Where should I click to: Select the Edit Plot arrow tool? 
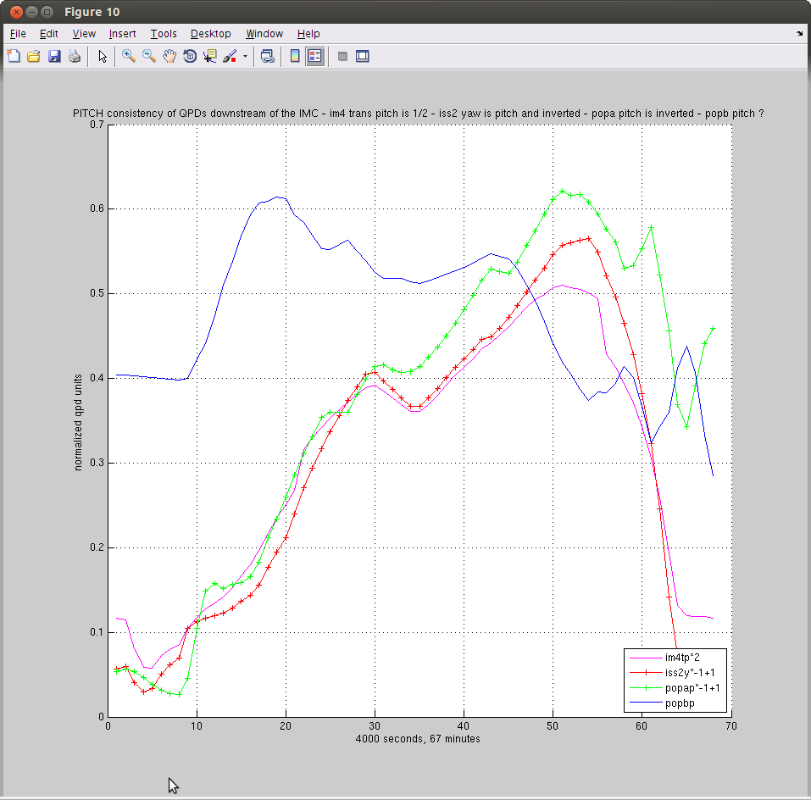pos(103,56)
